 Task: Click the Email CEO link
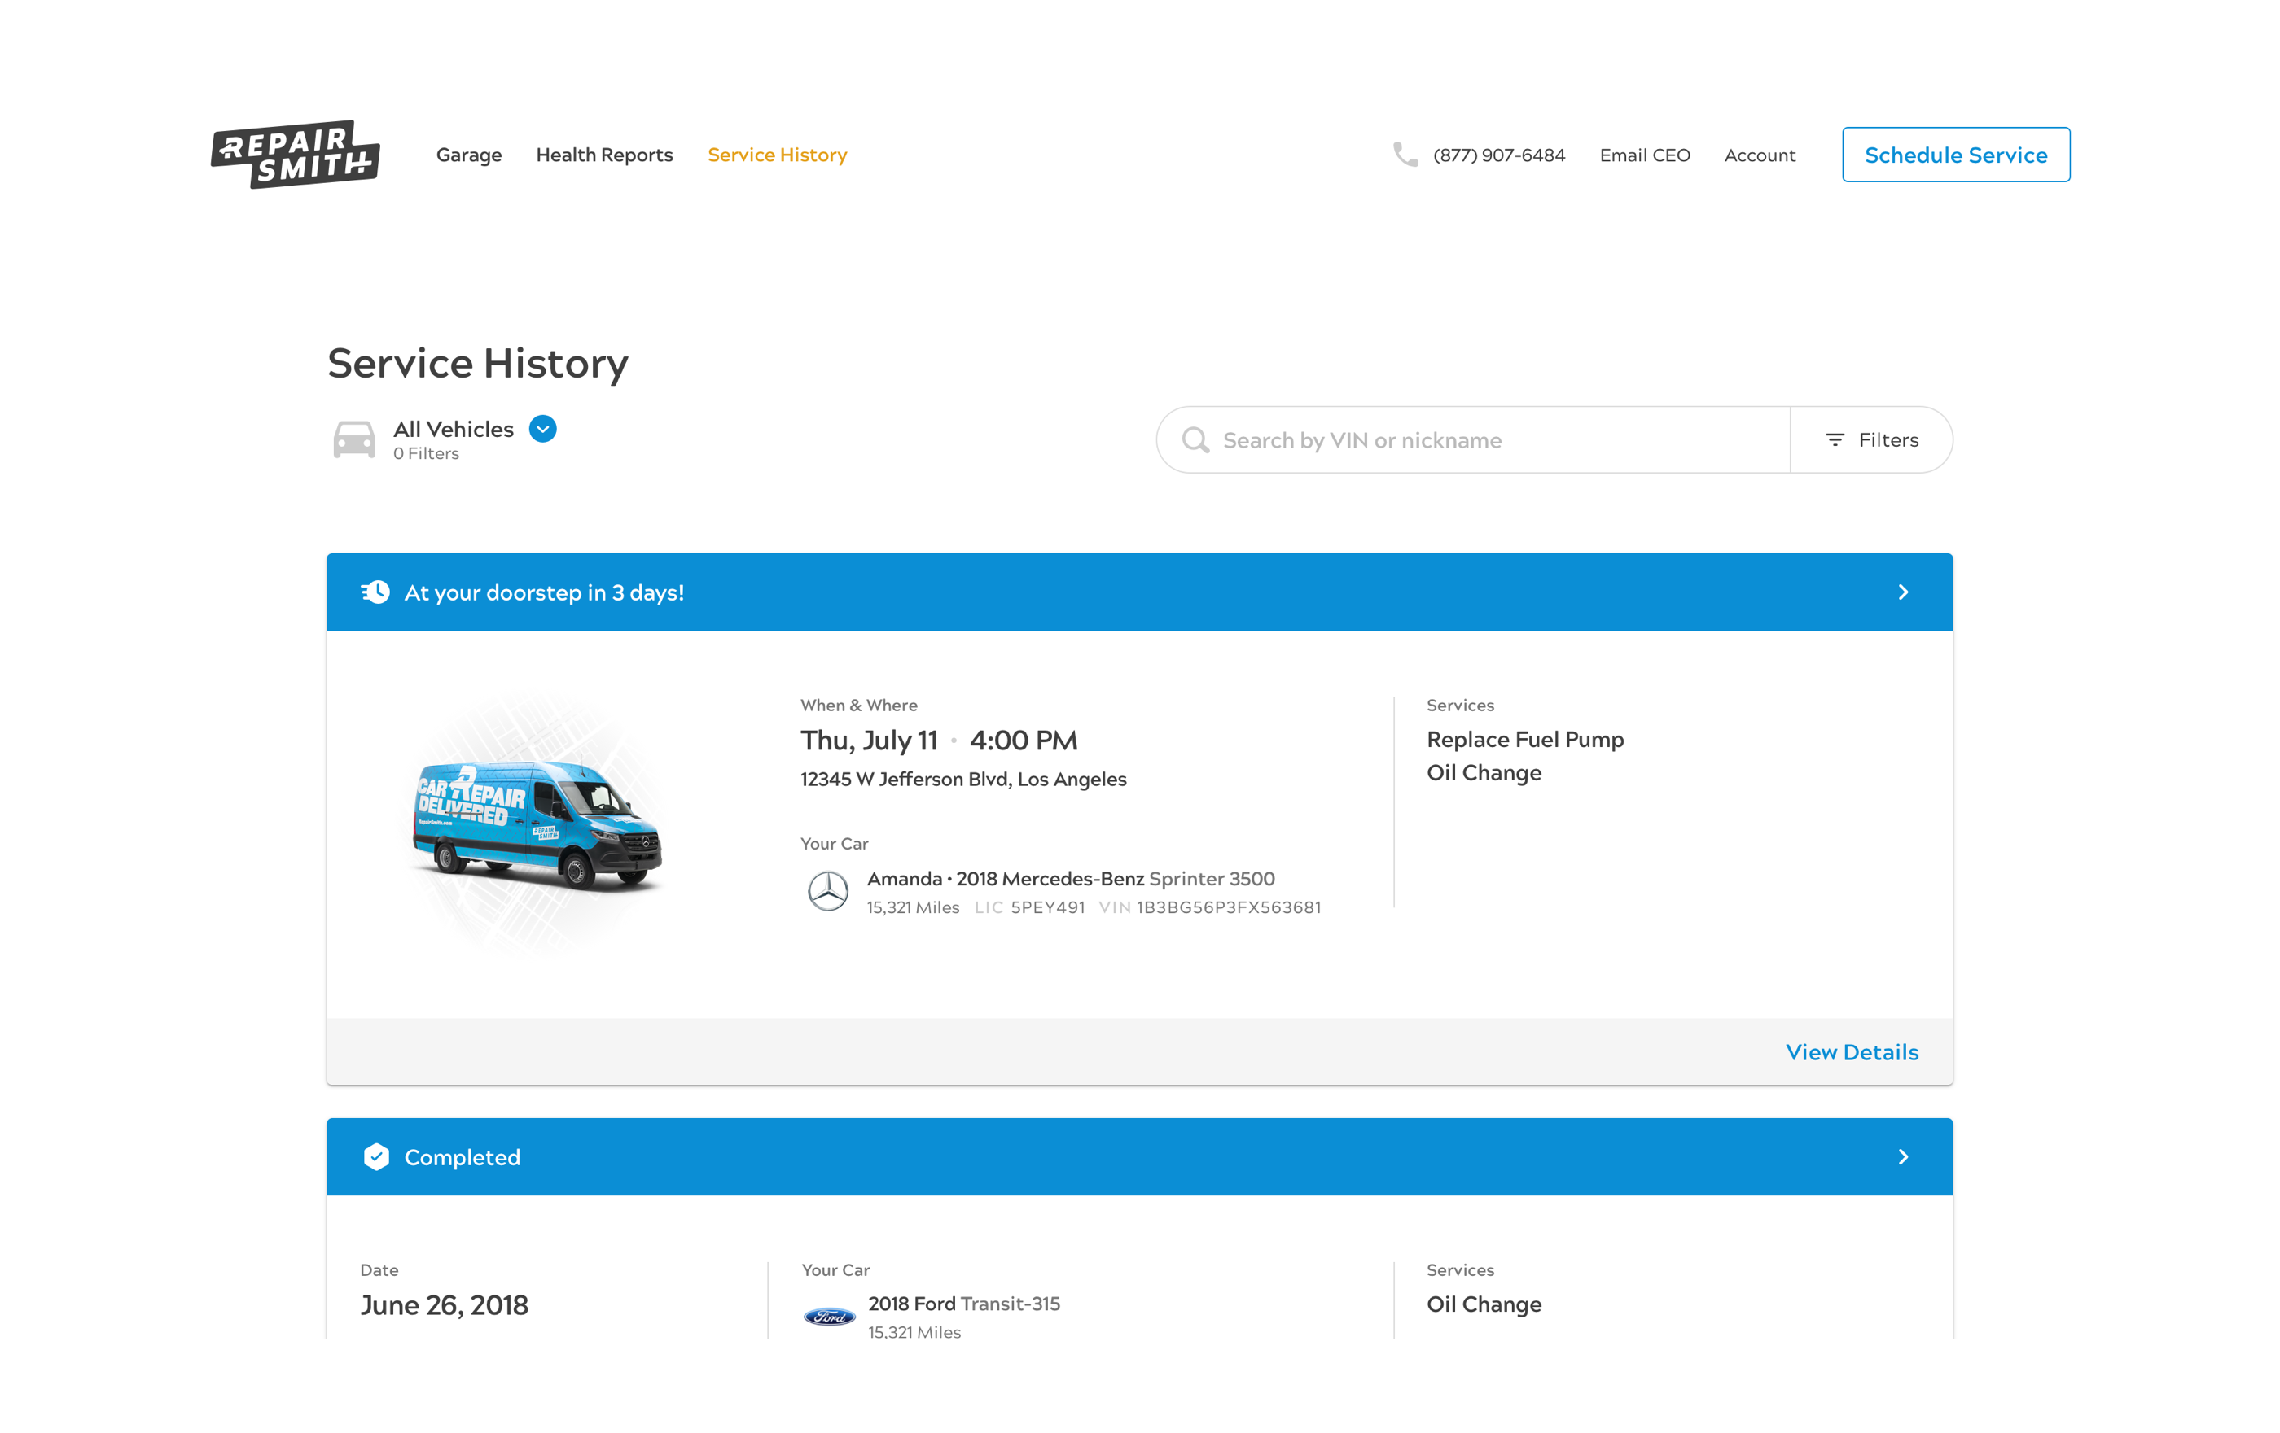tap(1644, 155)
